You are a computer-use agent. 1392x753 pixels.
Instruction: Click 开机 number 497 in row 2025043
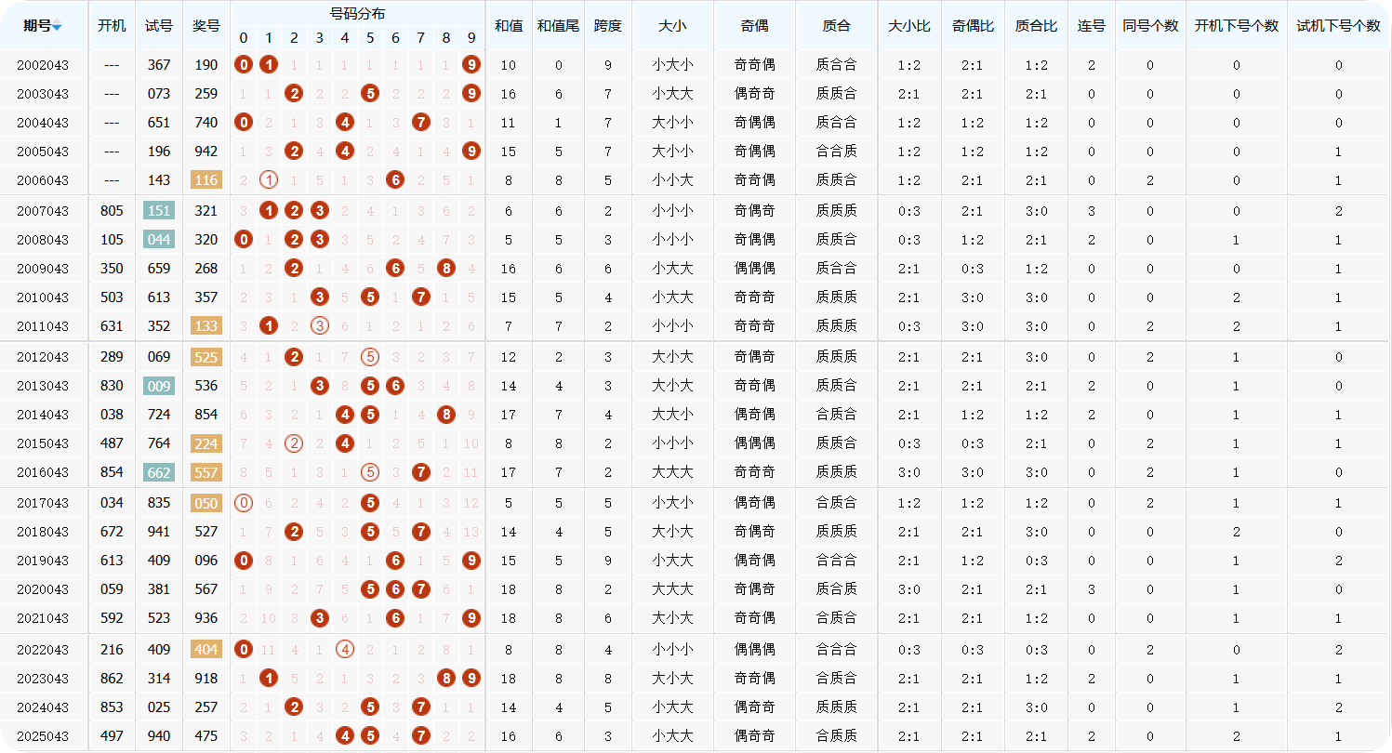point(112,736)
